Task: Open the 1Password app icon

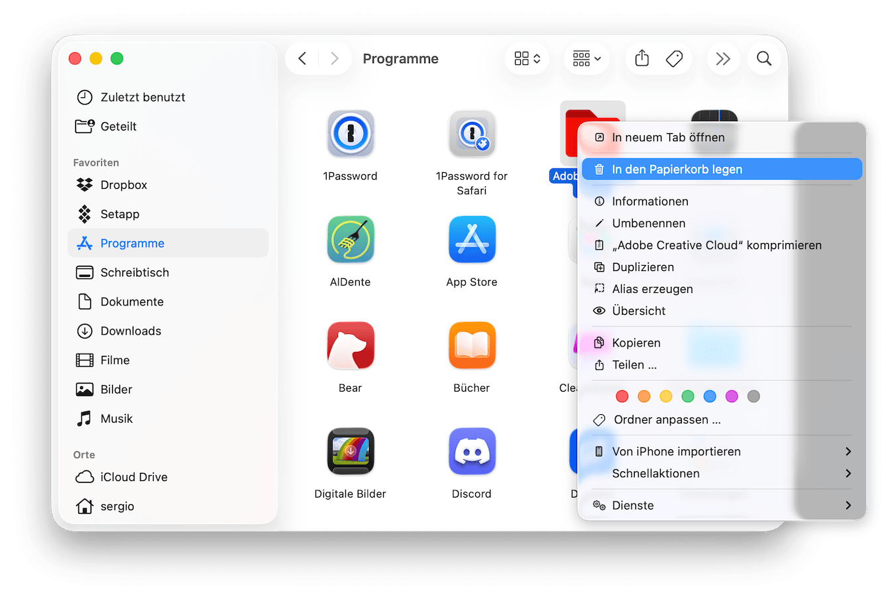Action: click(351, 134)
